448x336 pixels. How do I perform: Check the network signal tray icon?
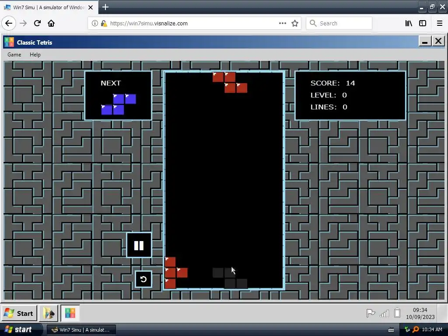[x=384, y=313]
